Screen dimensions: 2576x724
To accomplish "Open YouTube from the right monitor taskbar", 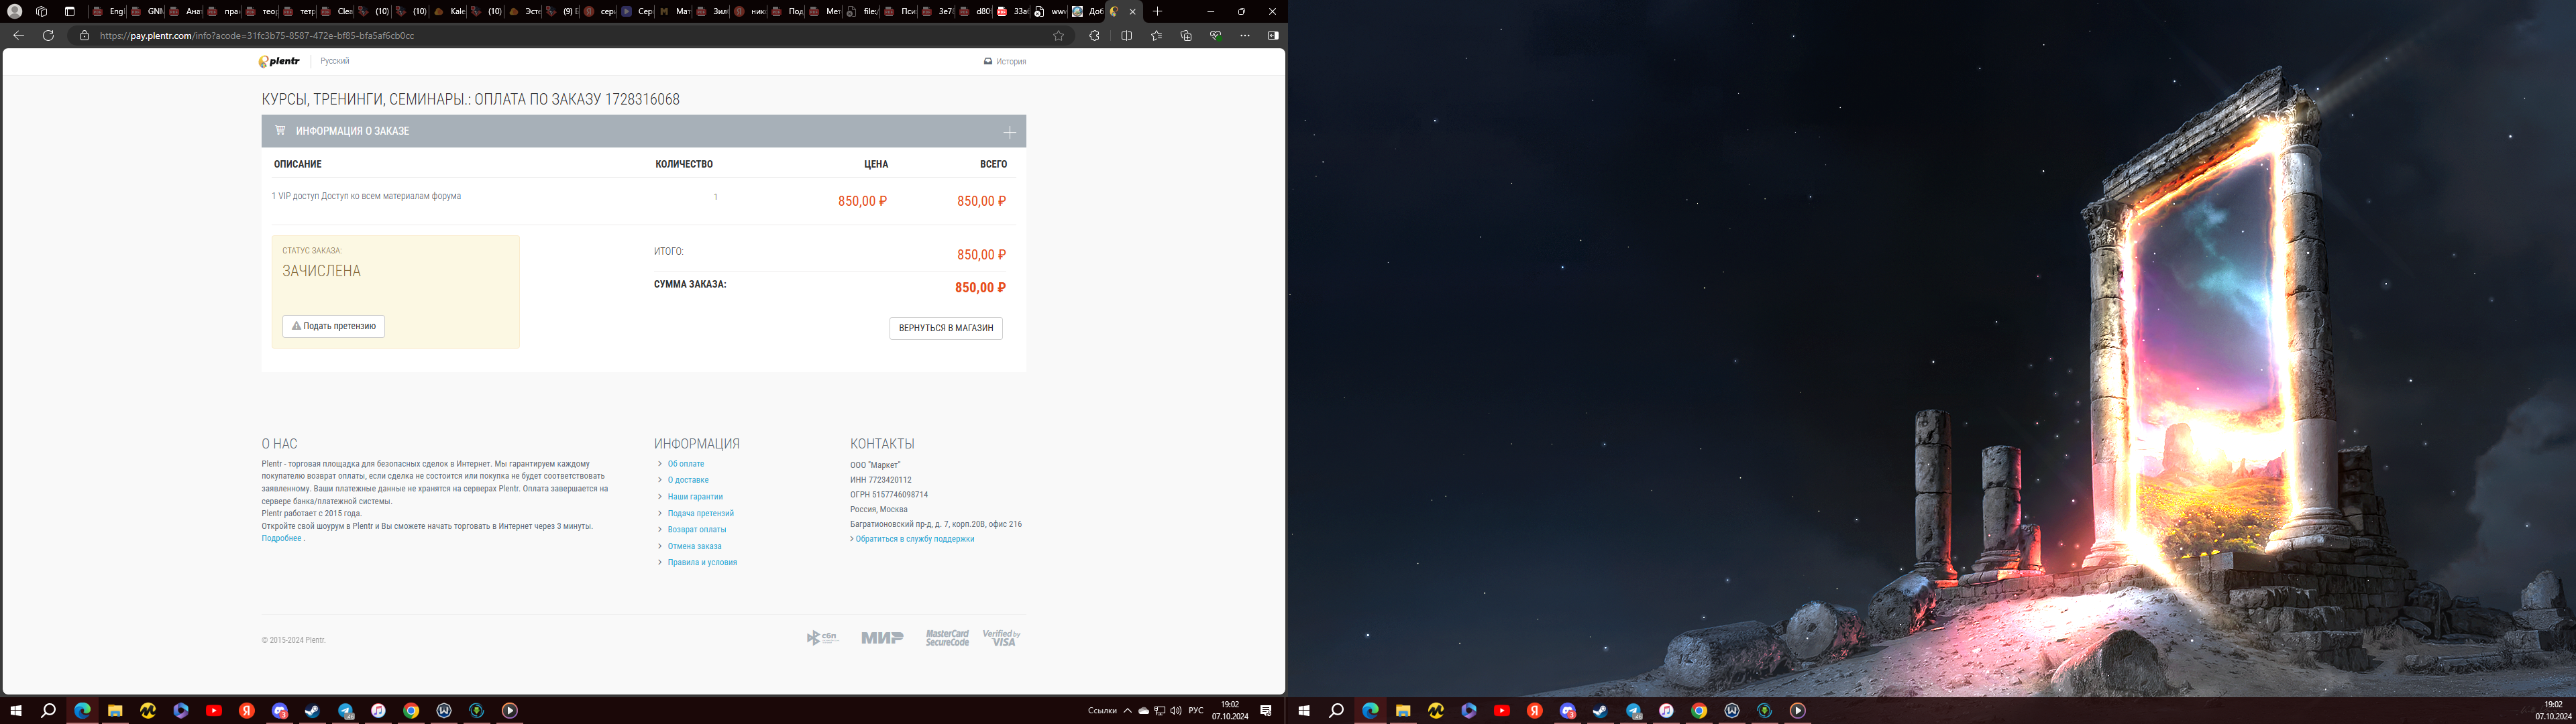I will click(x=1501, y=711).
